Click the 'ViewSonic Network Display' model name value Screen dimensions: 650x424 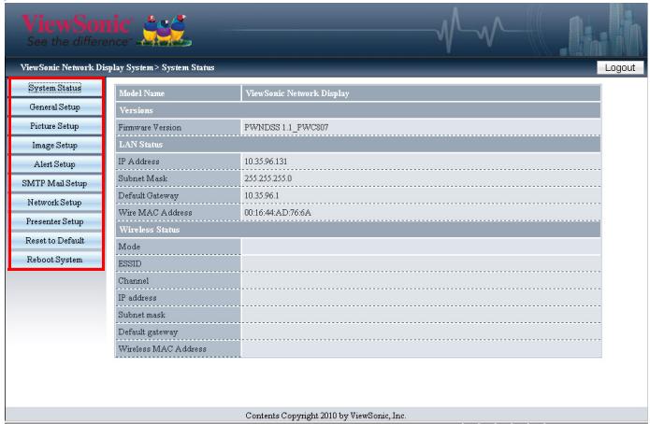[x=297, y=93]
